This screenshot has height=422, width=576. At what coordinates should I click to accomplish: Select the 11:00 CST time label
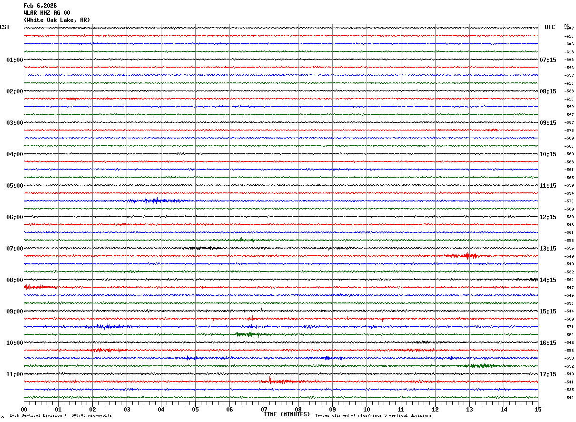[x=14, y=374]
